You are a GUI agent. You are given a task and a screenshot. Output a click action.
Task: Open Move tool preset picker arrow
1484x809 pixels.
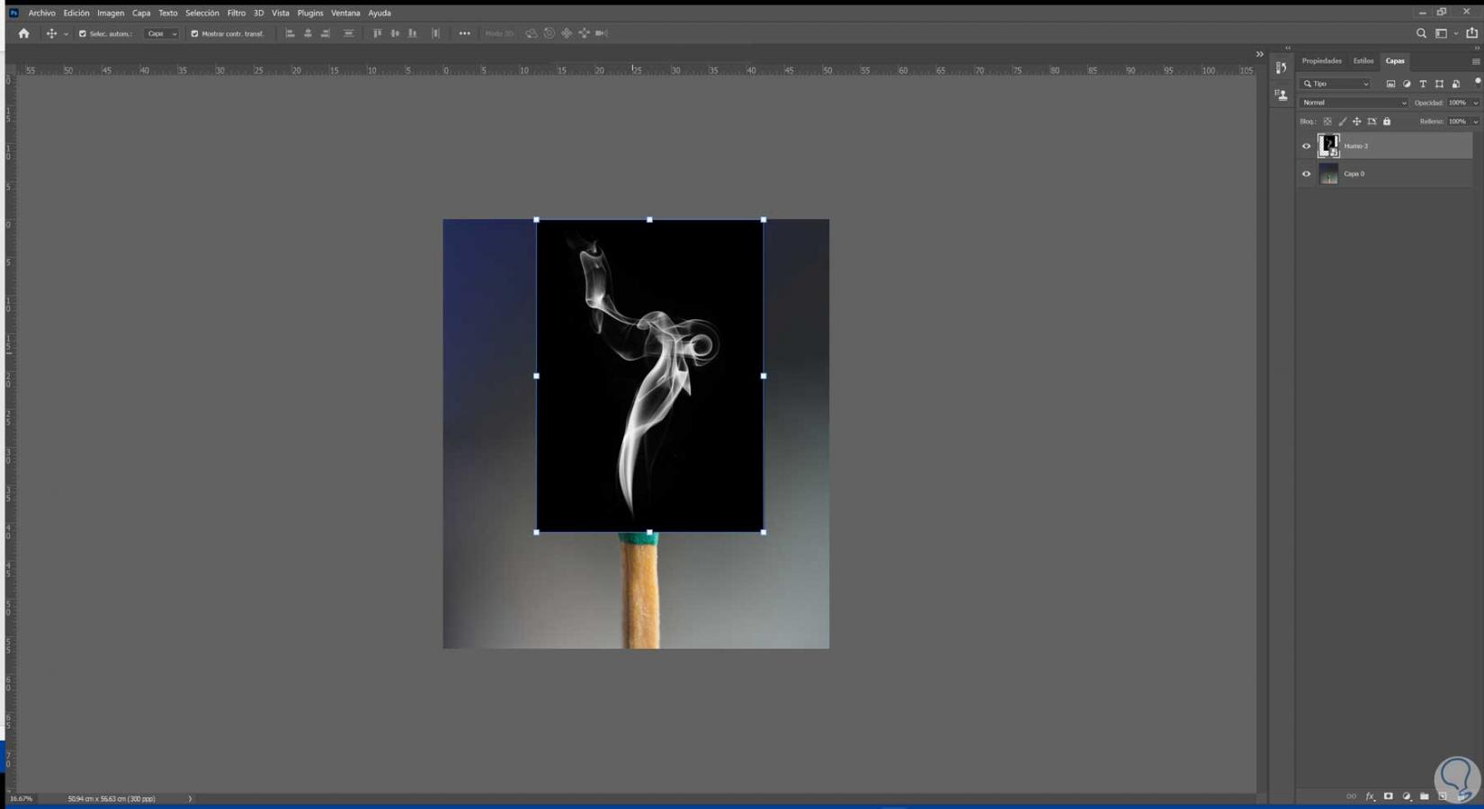[x=66, y=34]
